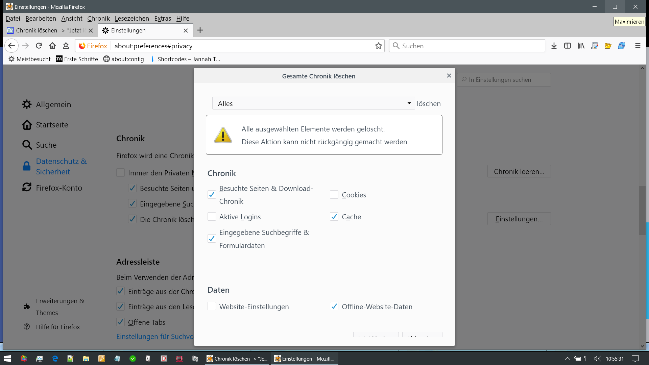Open the downloads arrow icon
This screenshot has height=365, width=649.
coord(554,46)
